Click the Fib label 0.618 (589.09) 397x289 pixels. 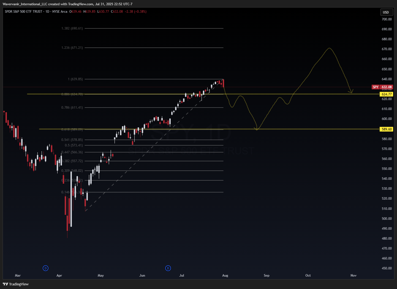coord(72,129)
